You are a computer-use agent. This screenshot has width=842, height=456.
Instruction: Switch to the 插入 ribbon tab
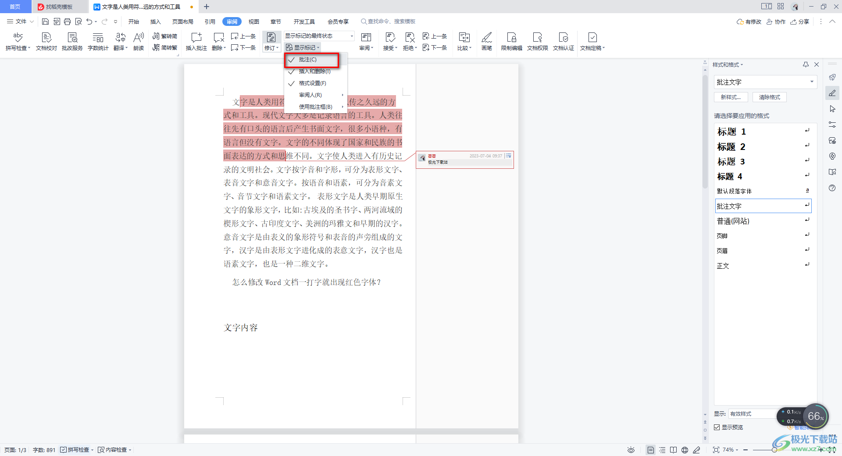click(156, 21)
